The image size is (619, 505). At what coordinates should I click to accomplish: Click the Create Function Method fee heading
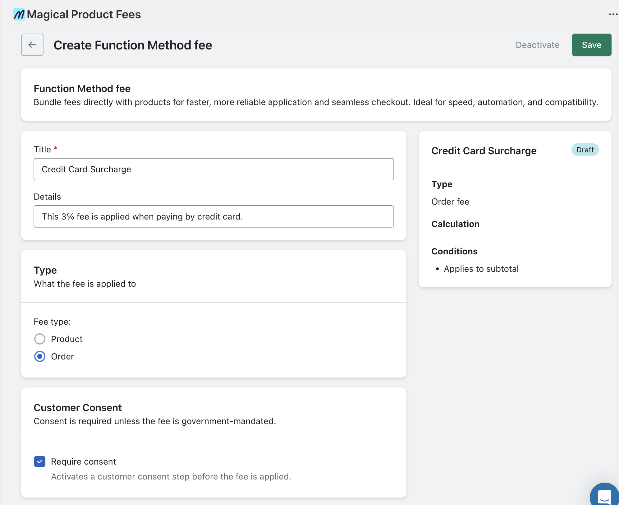tap(133, 45)
